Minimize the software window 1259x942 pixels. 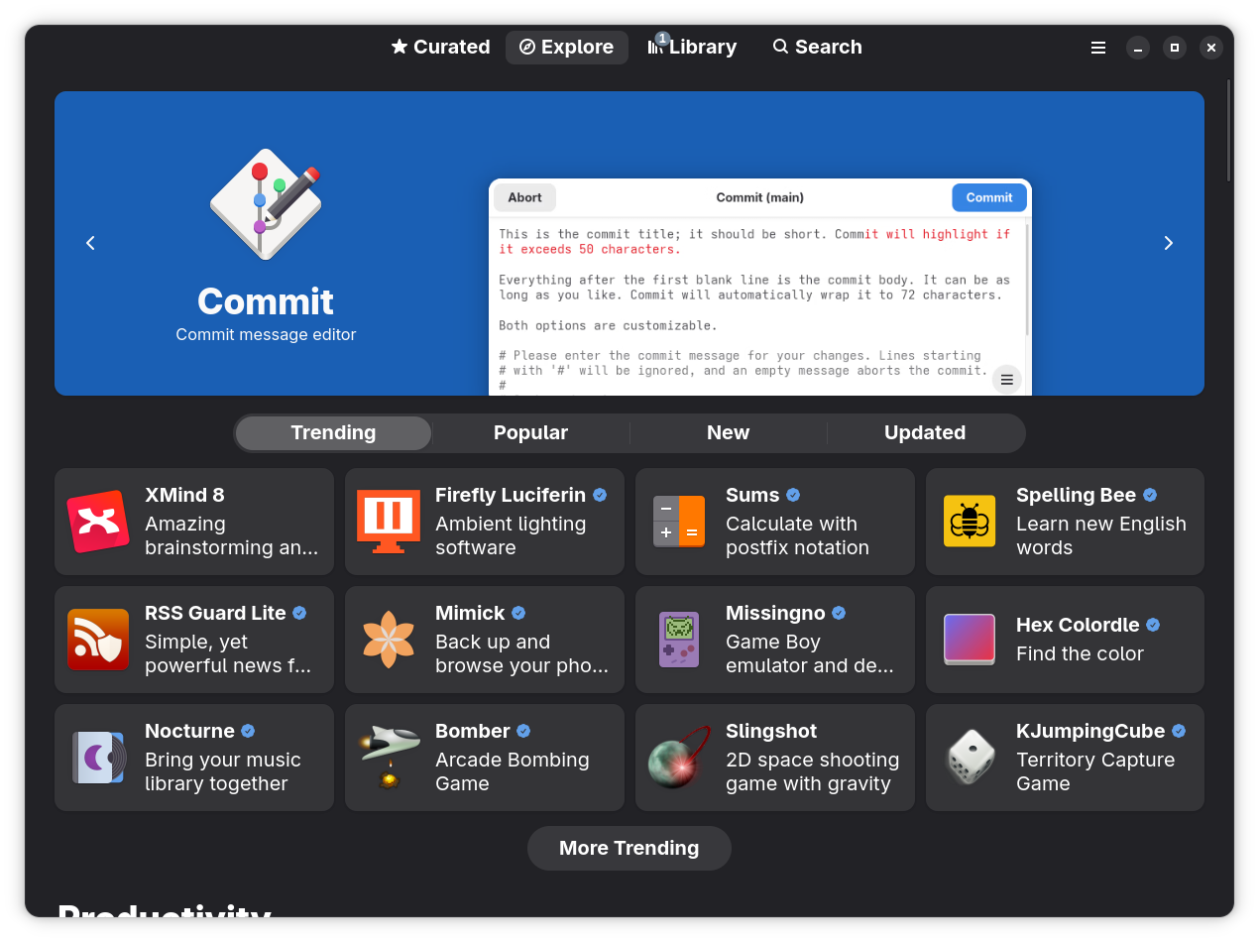pyautogui.click(x=1138, y=48)
